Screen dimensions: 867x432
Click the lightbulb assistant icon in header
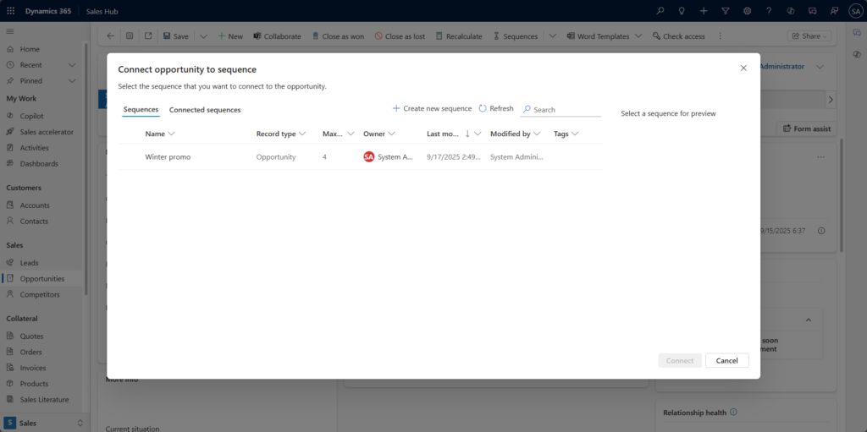[682, 11]
